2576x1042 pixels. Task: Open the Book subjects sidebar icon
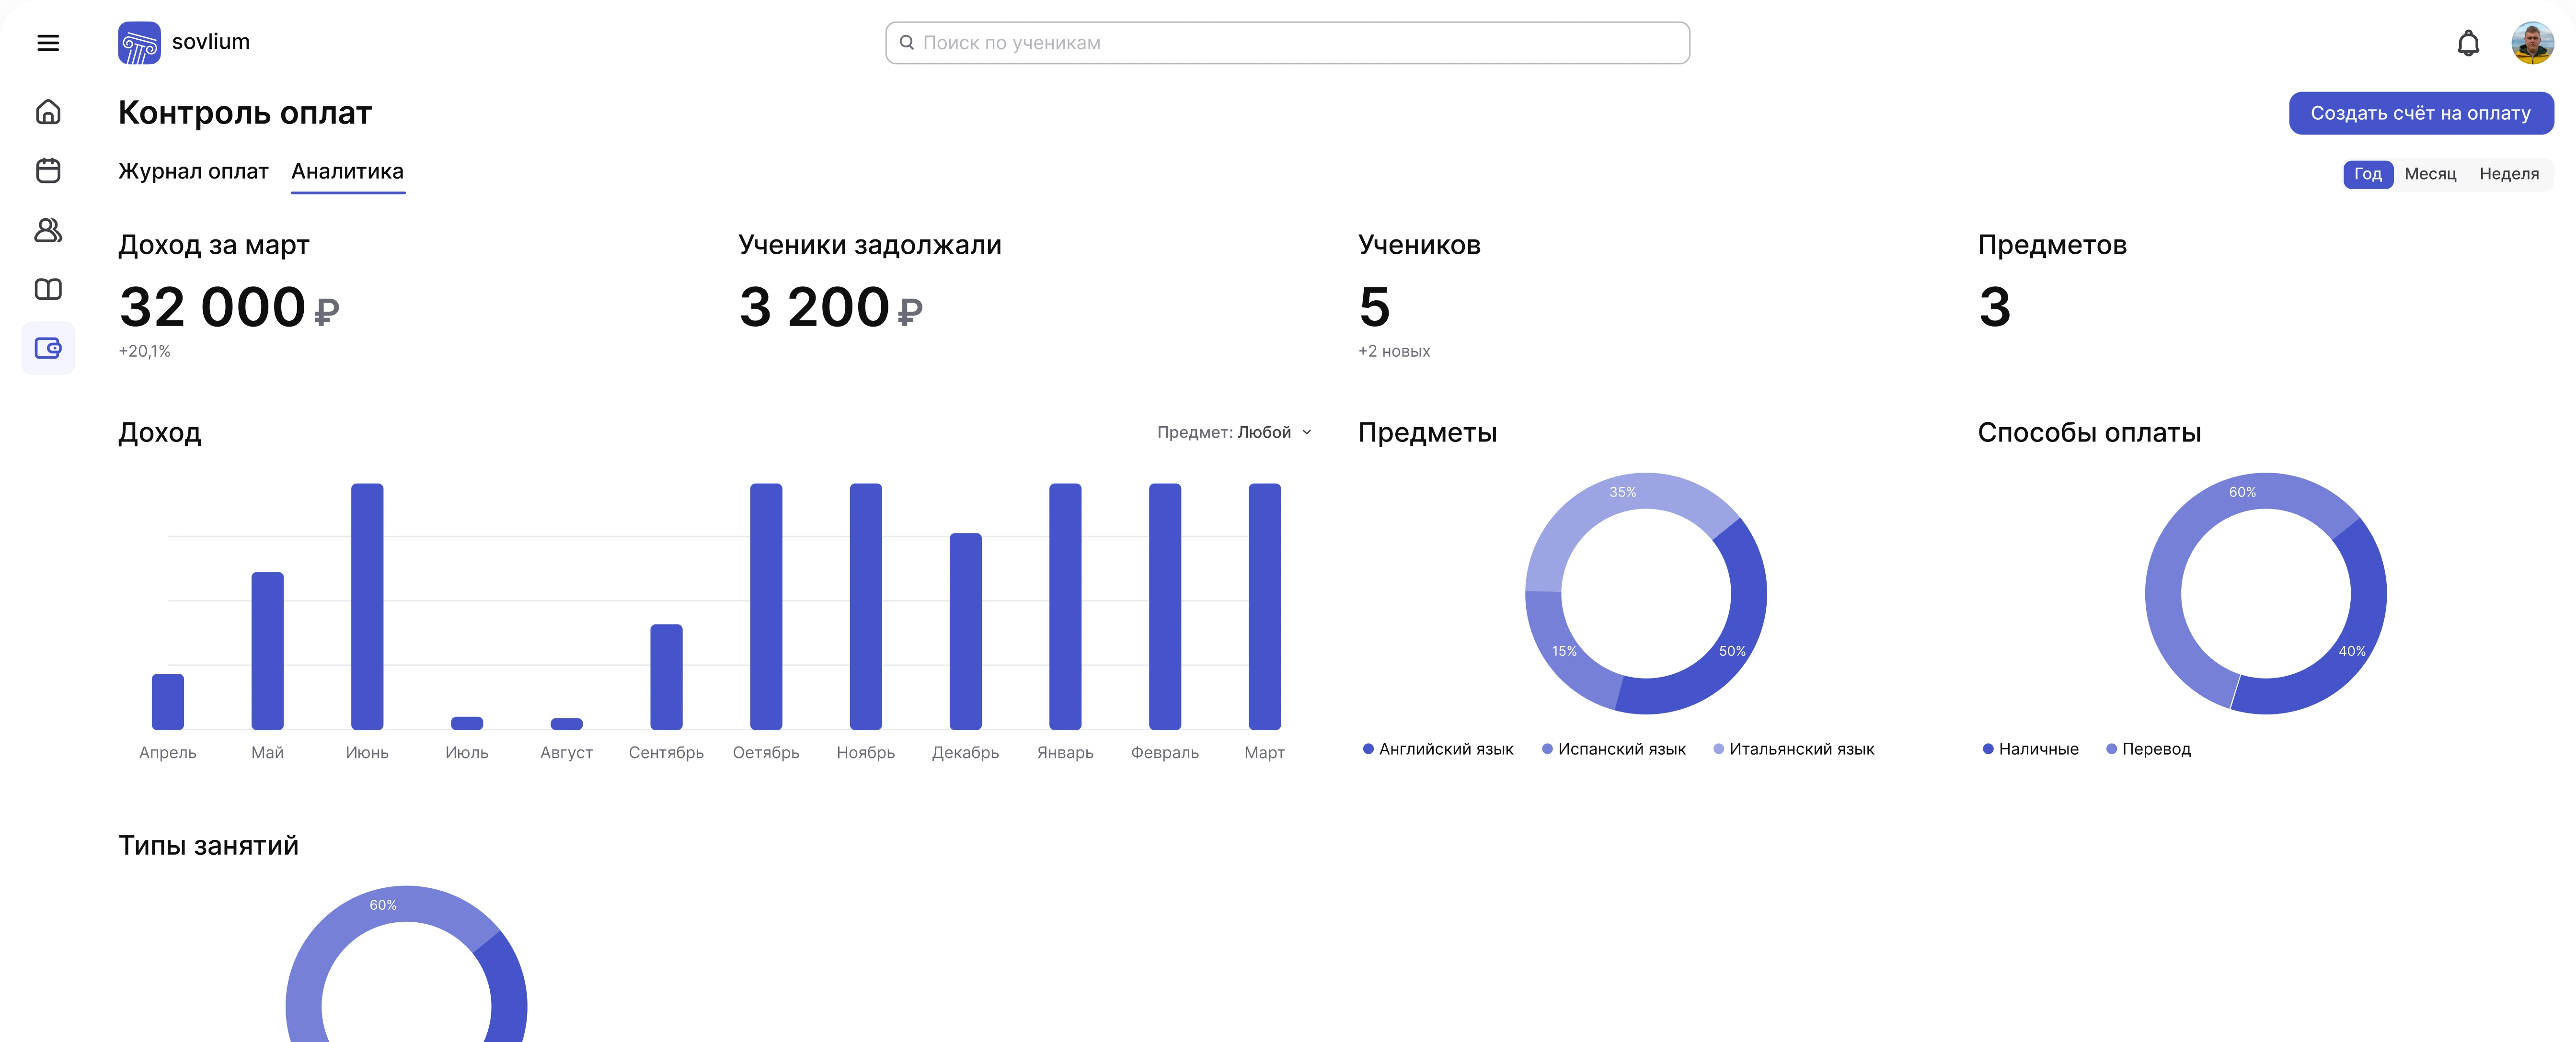pos(48,289)
